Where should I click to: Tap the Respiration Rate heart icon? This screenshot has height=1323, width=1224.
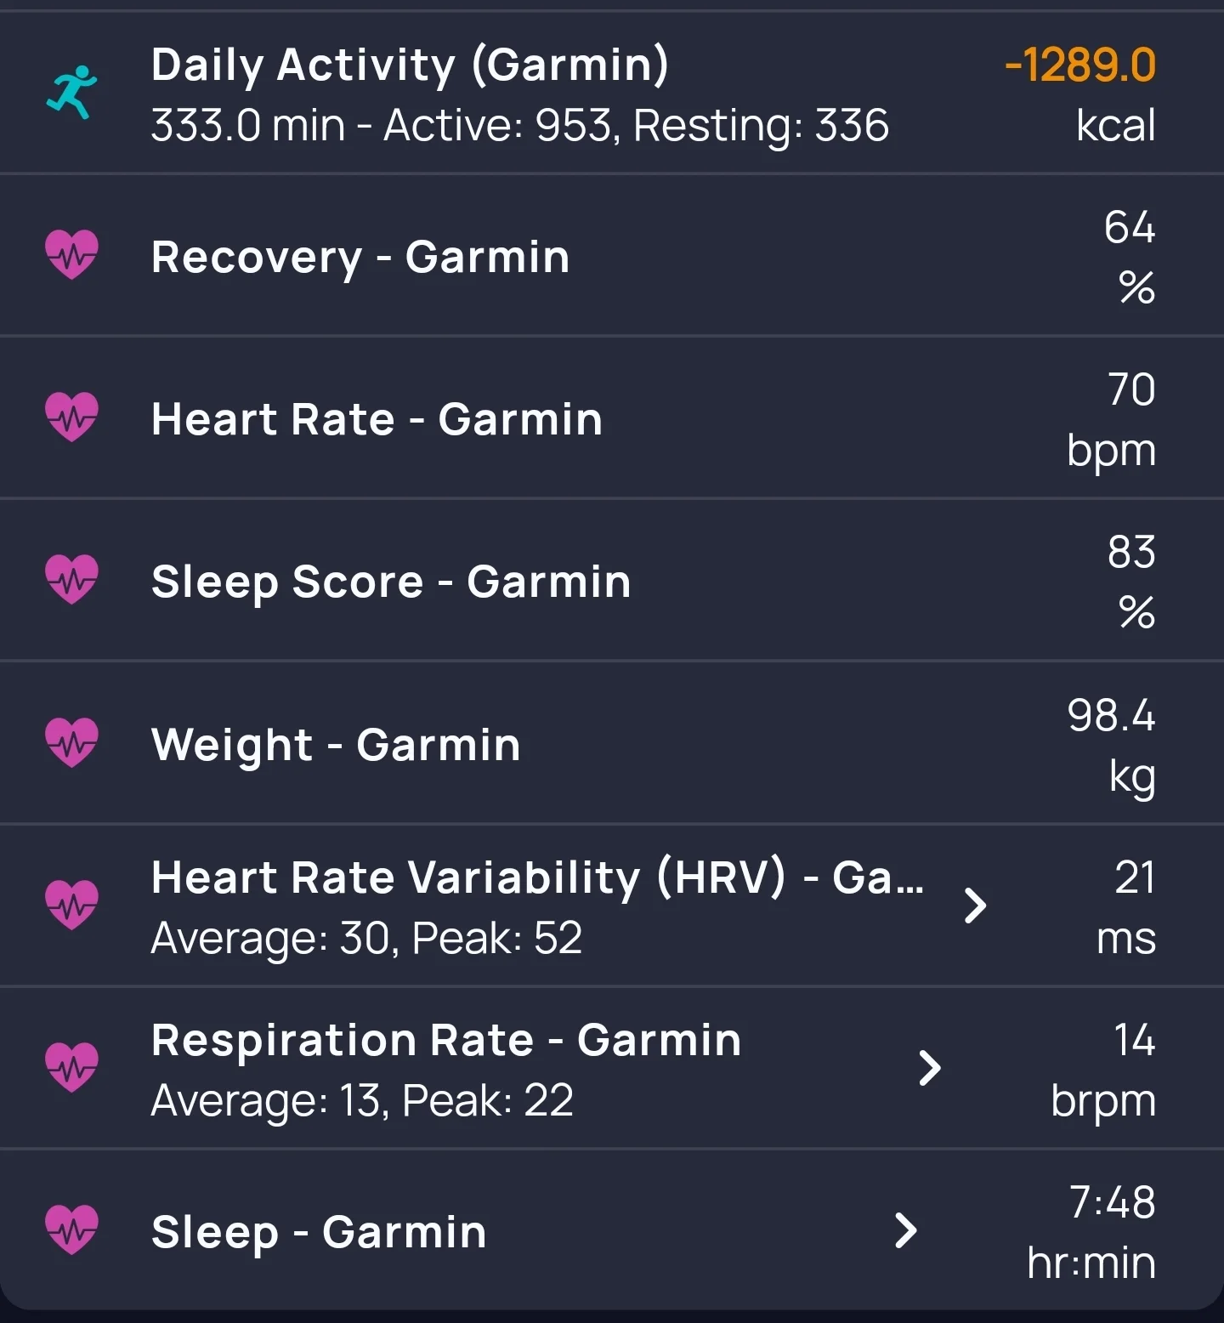71,1067
